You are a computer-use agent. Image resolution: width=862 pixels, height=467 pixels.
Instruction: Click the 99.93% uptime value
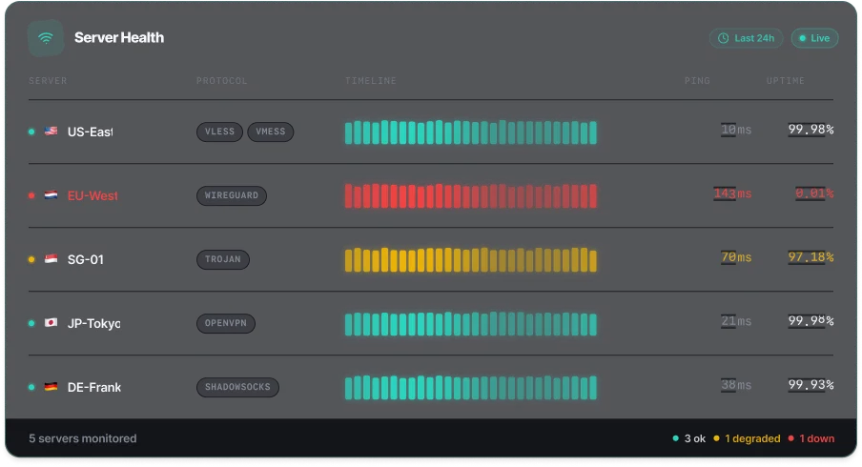811,385
